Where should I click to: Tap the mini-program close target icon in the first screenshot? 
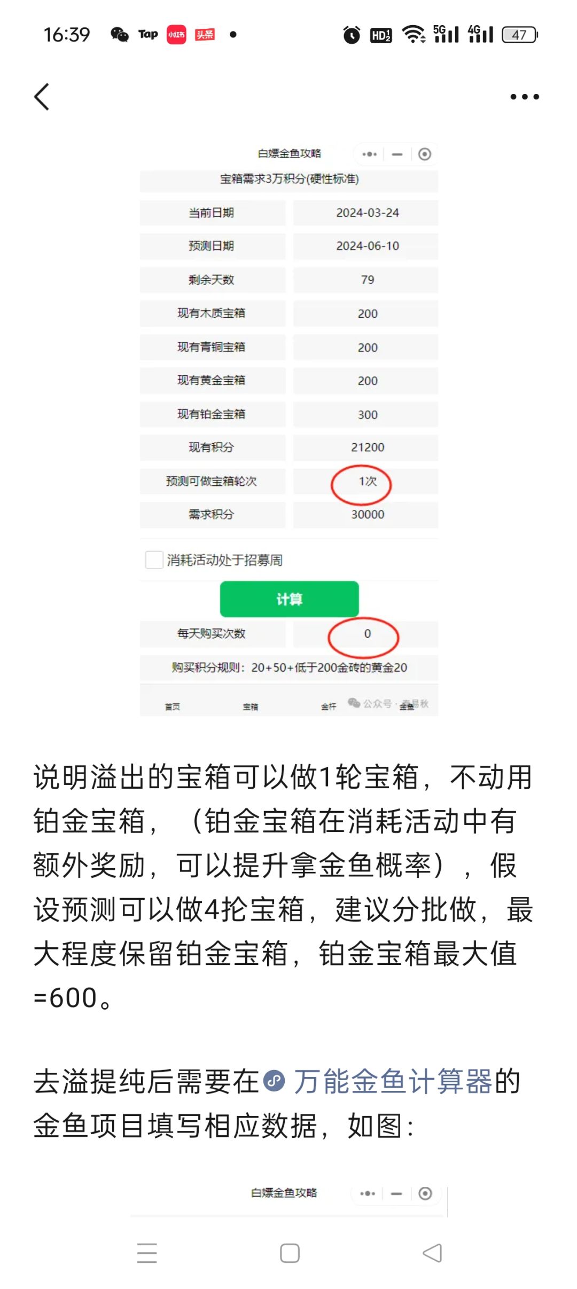point(425,154)
